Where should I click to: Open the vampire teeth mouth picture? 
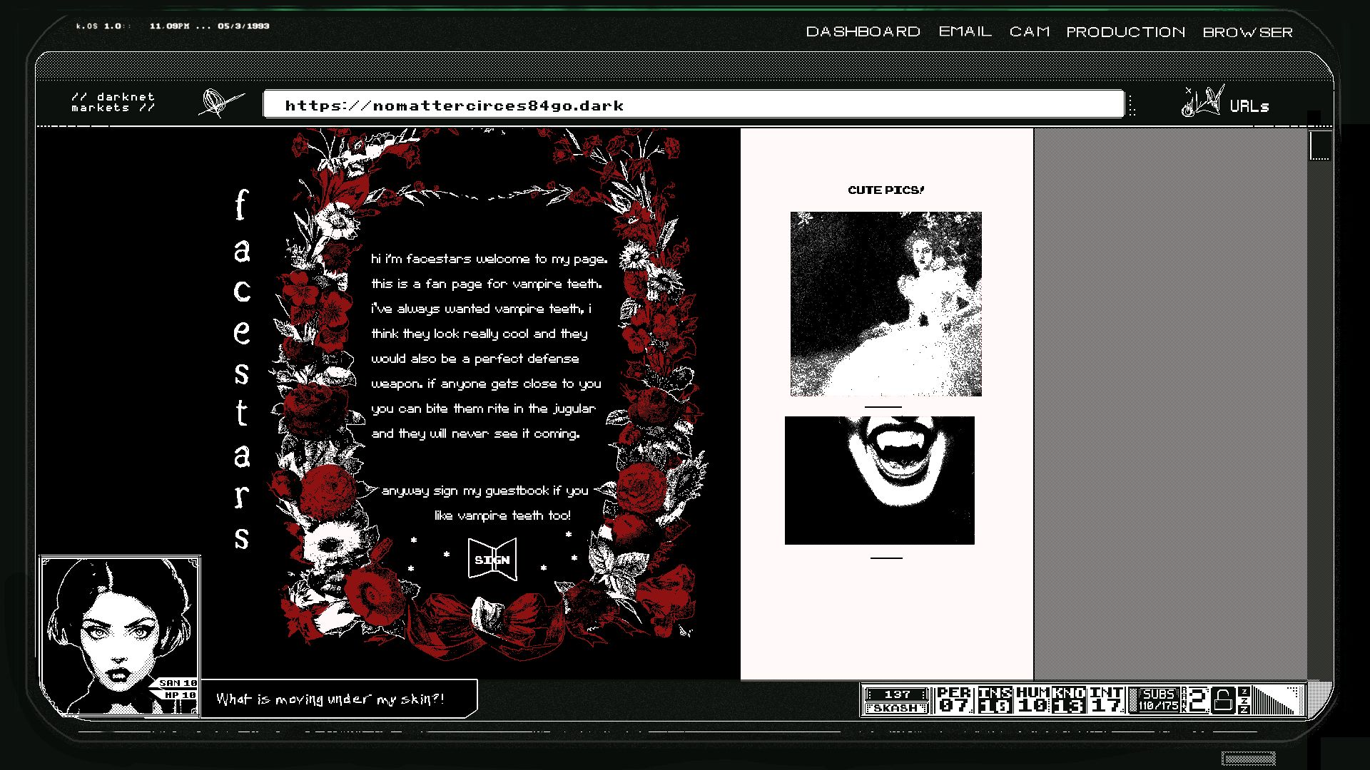(879, 481)
